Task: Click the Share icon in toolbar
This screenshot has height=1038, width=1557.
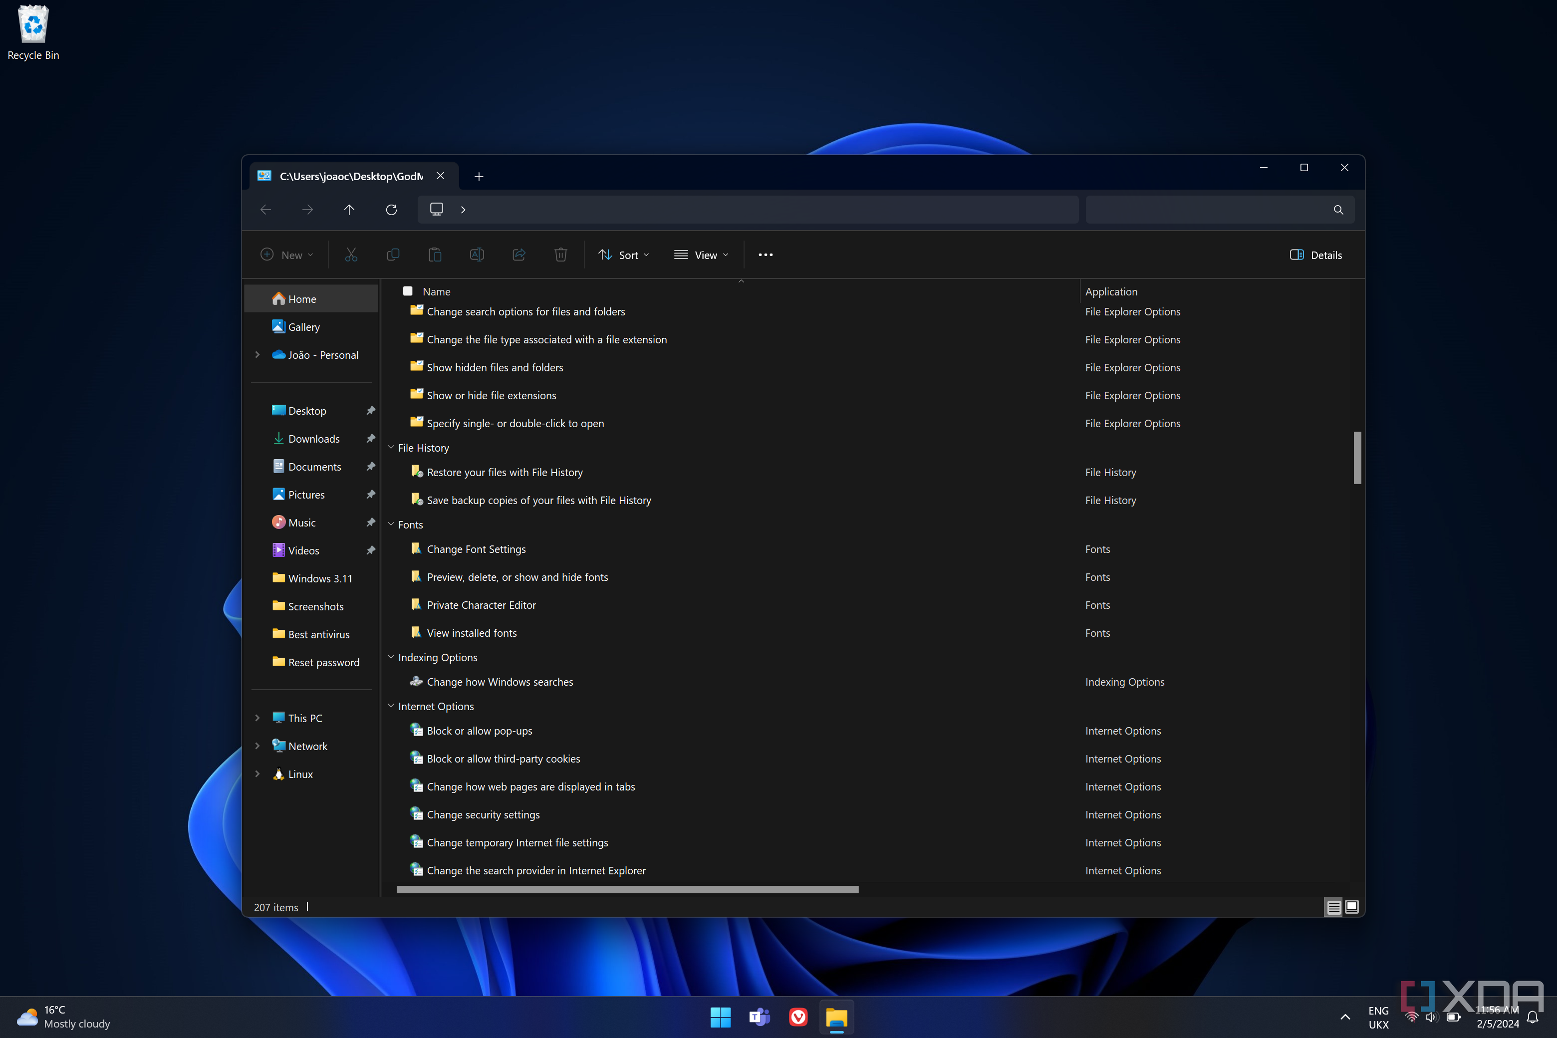Action: [519, 255]
